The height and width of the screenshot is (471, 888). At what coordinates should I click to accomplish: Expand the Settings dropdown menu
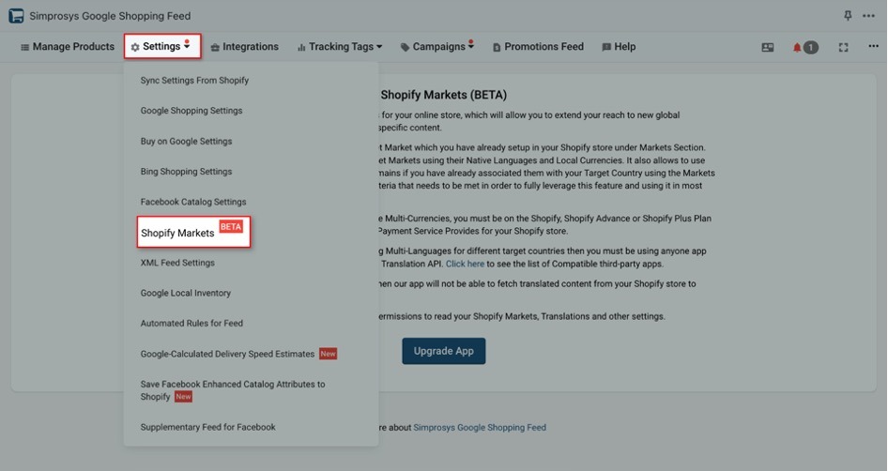coord(162,46)
